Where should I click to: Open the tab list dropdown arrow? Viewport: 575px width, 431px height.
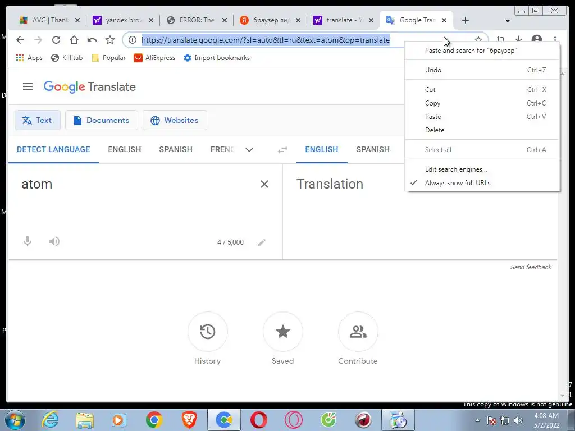tap(508, 21)
